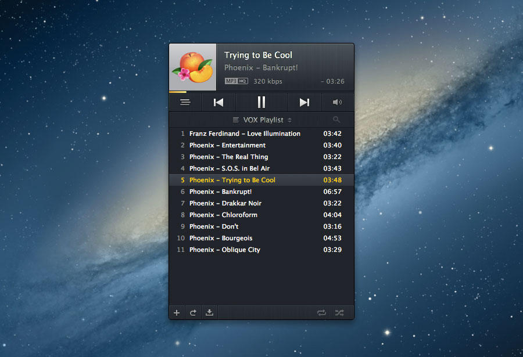Select Phoenix – Oblique City track
The width and height of the screenshot is (523, 357).
click(261, 250)
